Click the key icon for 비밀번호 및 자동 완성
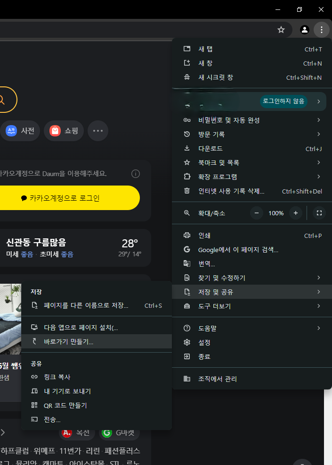332x465 pixels. coord(187,120)
